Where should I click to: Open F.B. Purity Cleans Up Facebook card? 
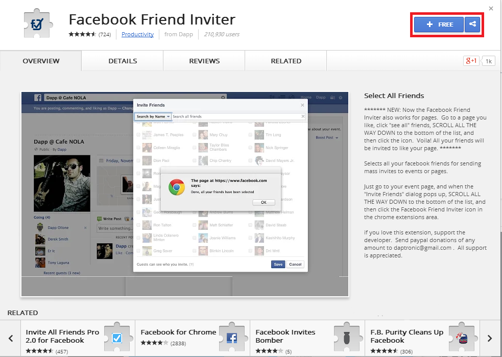click(x=422, y=339)
